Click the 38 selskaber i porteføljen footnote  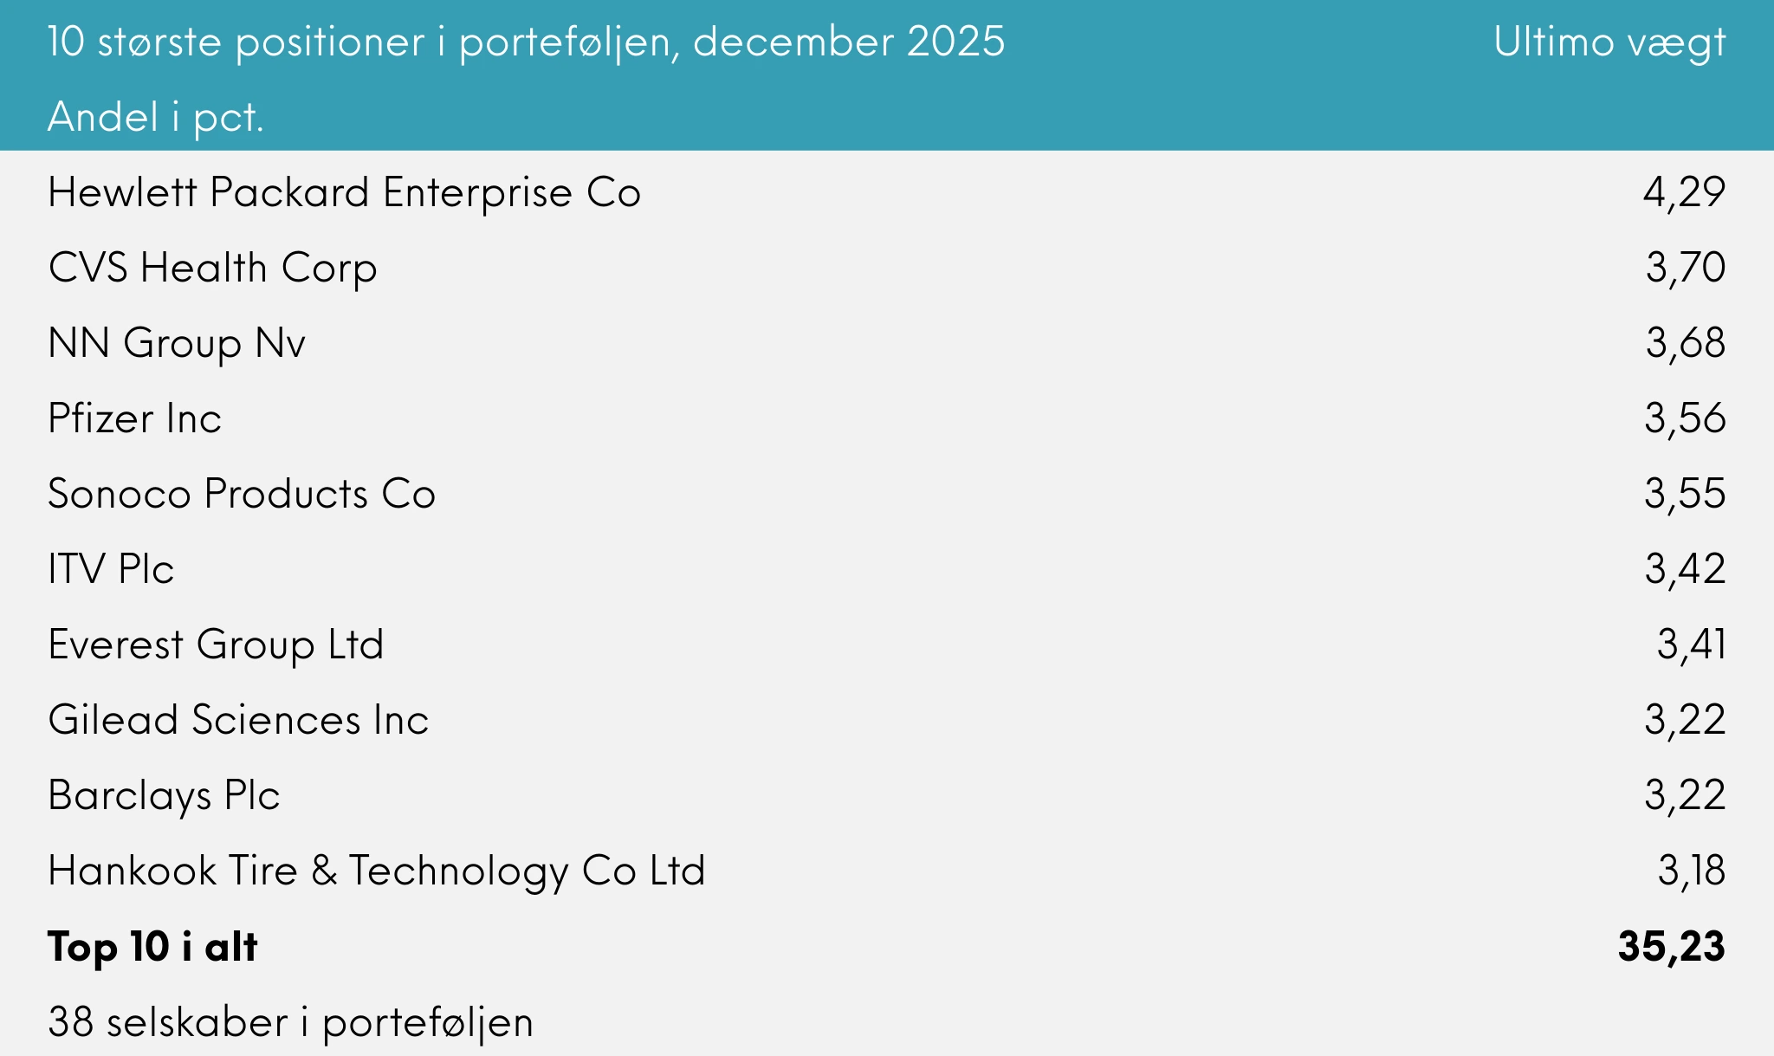coord(290,1022)
